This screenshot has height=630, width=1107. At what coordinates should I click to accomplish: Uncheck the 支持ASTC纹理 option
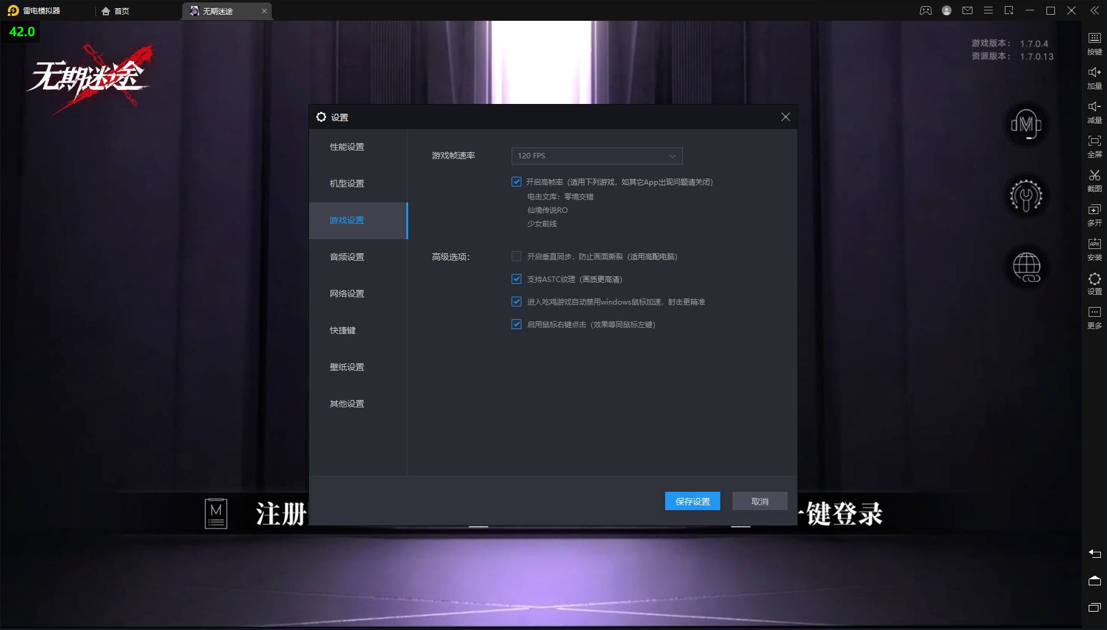(x=516, y=279)
